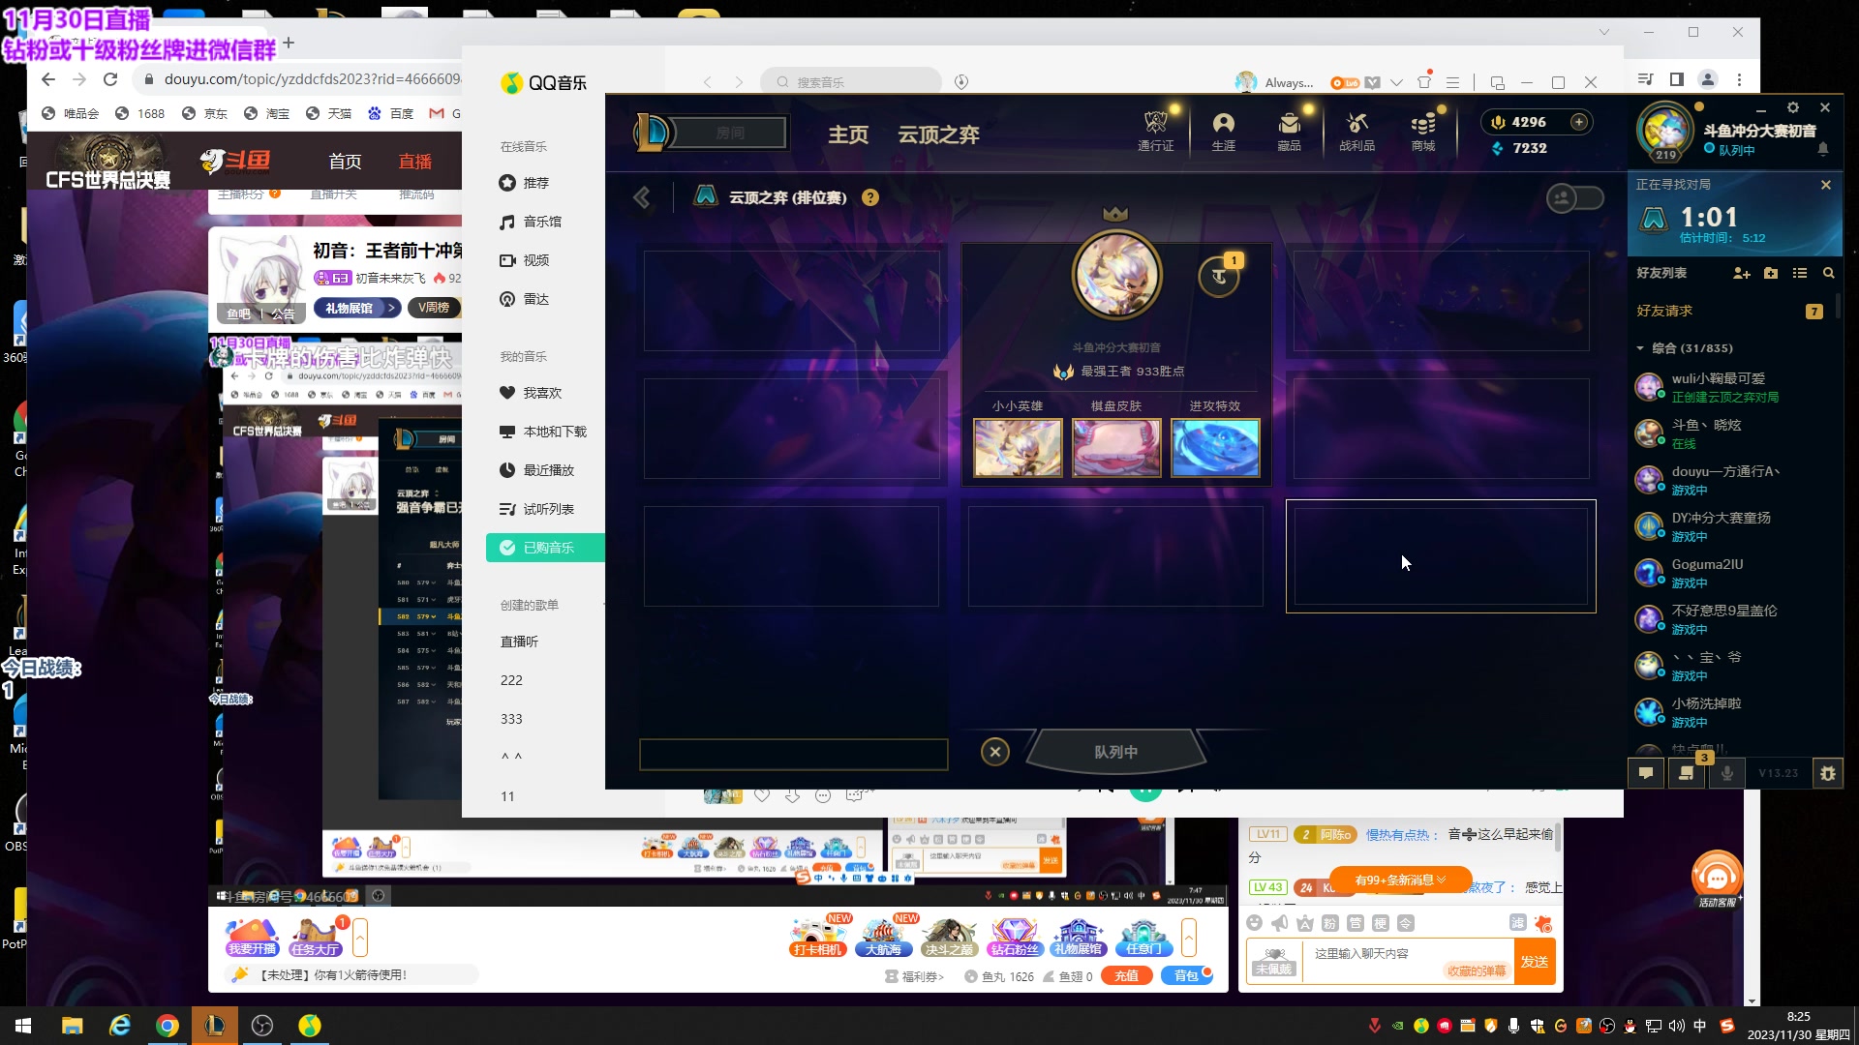This screenshot has width=1859, height=1045.
Task: Open the 打卡相机 feature on the Douyu bar
Action: pyautogui.click(x=817, y=937)
